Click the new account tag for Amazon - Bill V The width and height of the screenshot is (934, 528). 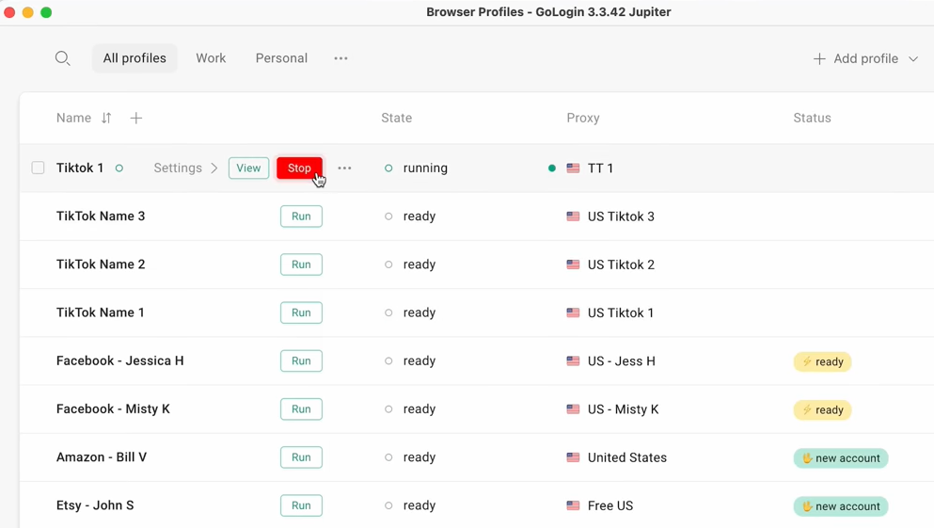pyautogui.click(x=841, y=458)
